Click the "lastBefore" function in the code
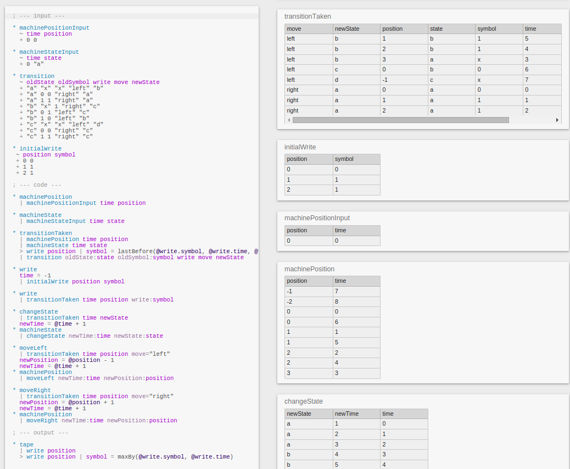This screenshot has height=469, width=570. 135,252
